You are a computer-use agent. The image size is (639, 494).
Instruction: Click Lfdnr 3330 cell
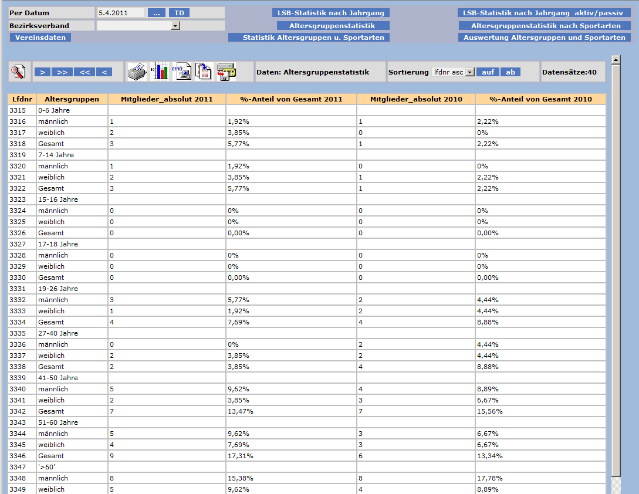click(x=22, y=278)
